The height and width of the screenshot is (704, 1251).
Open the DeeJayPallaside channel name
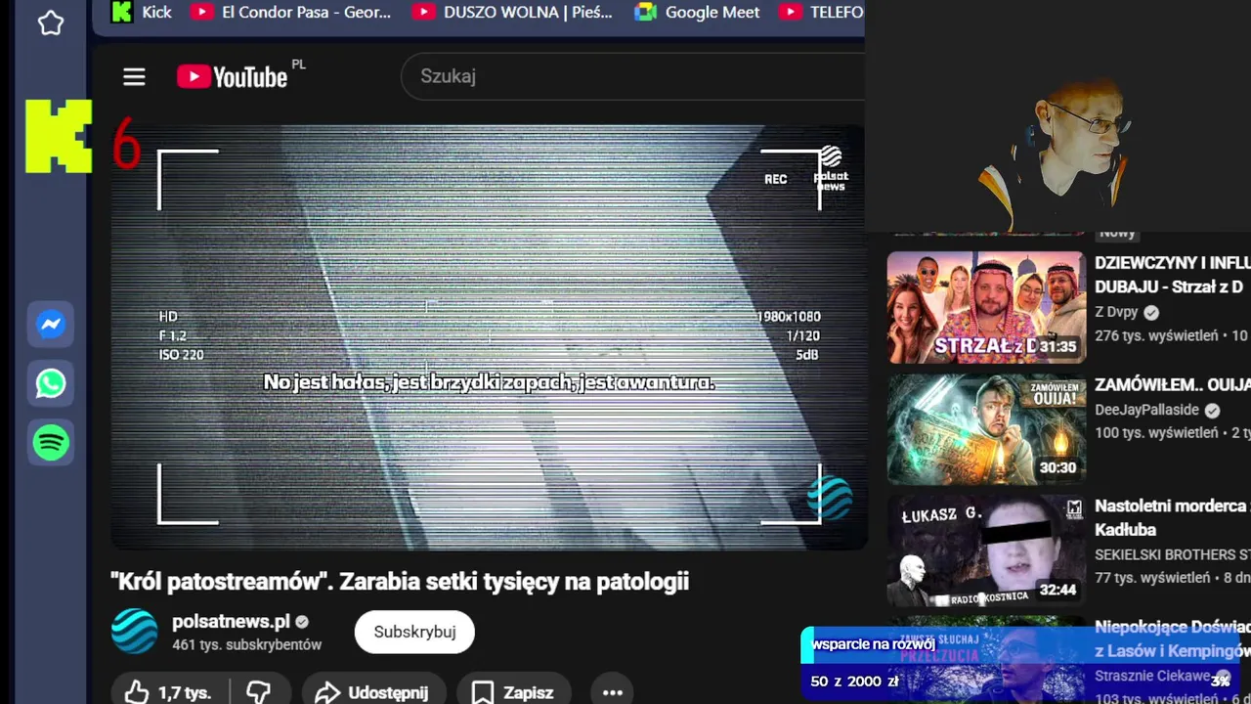pyautogui.click(x=1146, y=410)
